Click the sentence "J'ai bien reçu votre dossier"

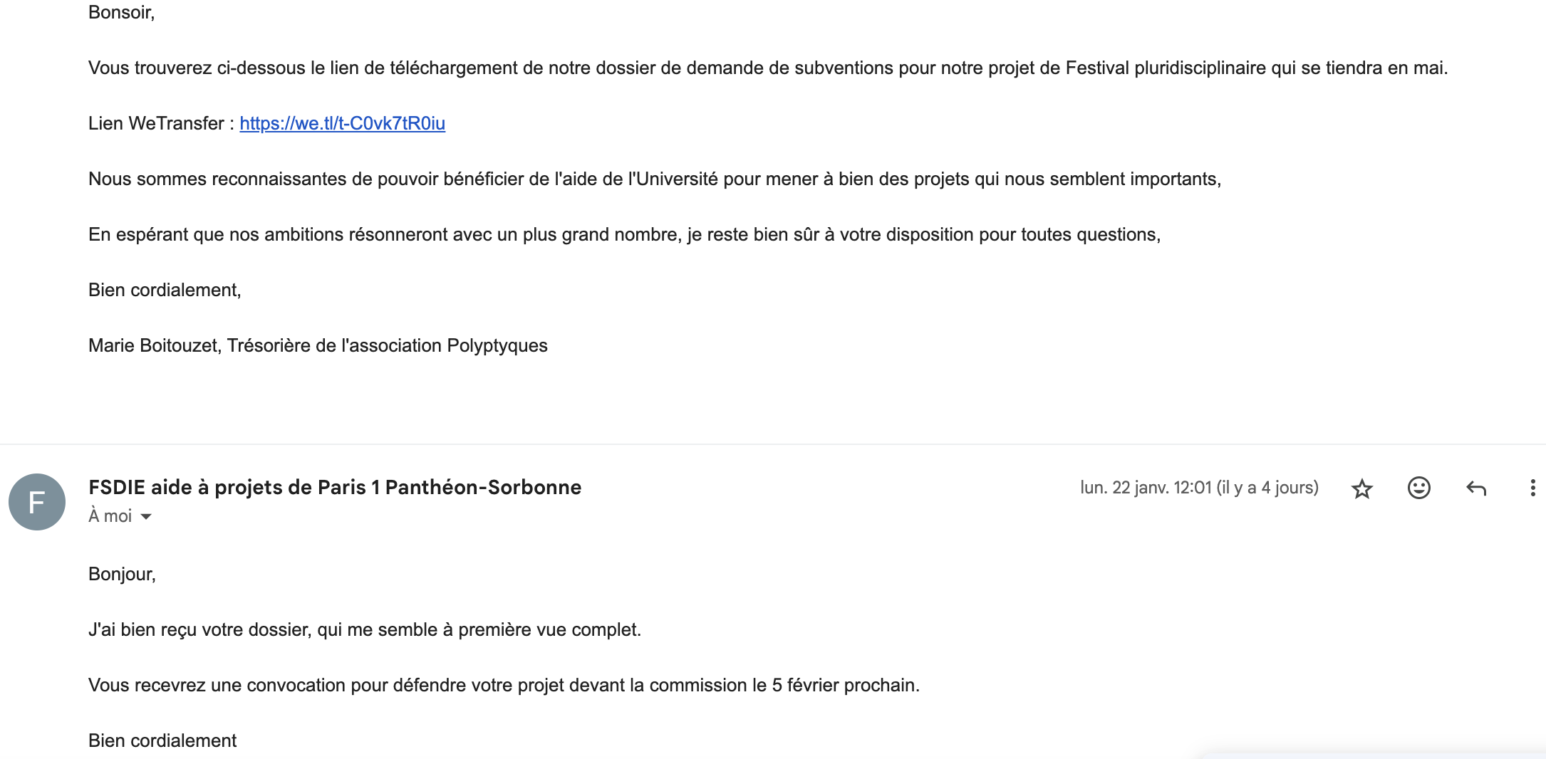point(365,629)
